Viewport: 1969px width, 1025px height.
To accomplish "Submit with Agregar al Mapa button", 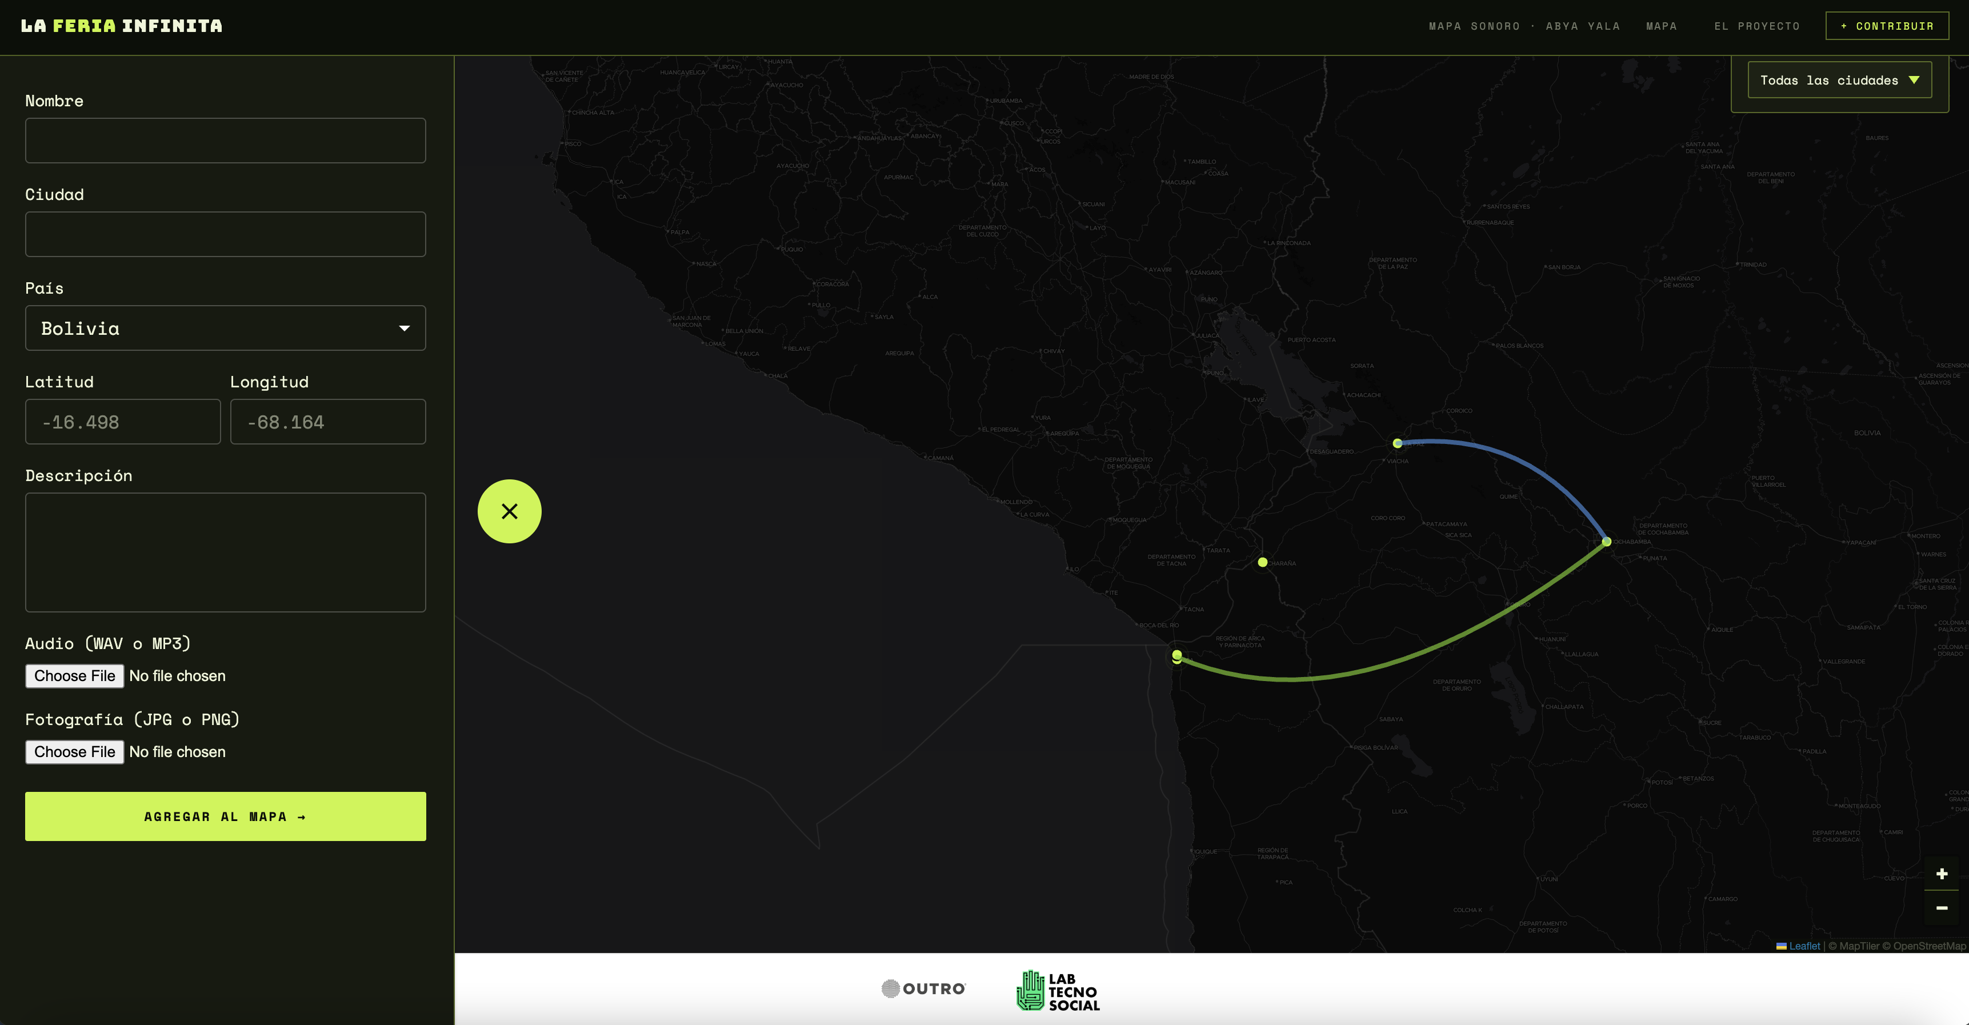I will 226,816.
